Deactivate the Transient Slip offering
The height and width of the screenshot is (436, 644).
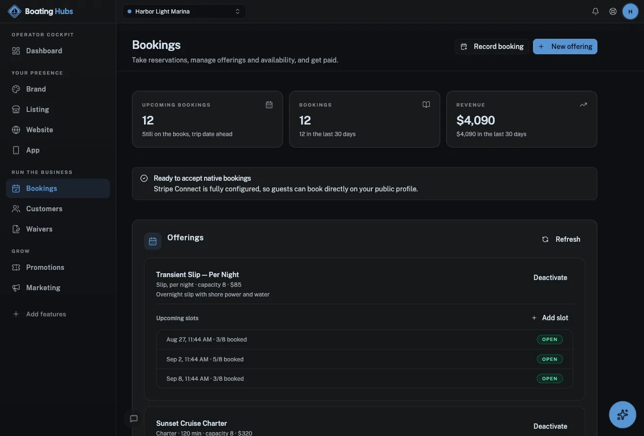(x=550, y=278)
